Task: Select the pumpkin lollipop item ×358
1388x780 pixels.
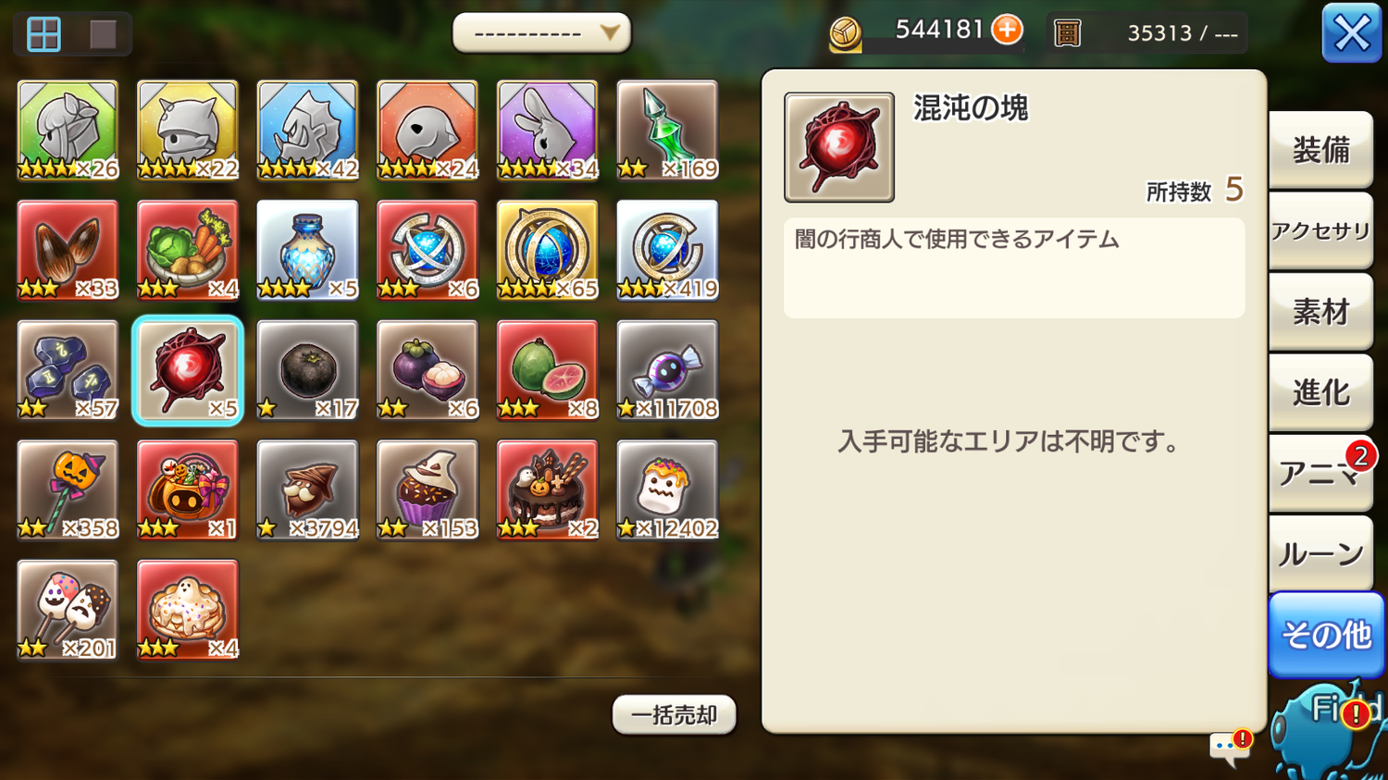Action: 68,490
